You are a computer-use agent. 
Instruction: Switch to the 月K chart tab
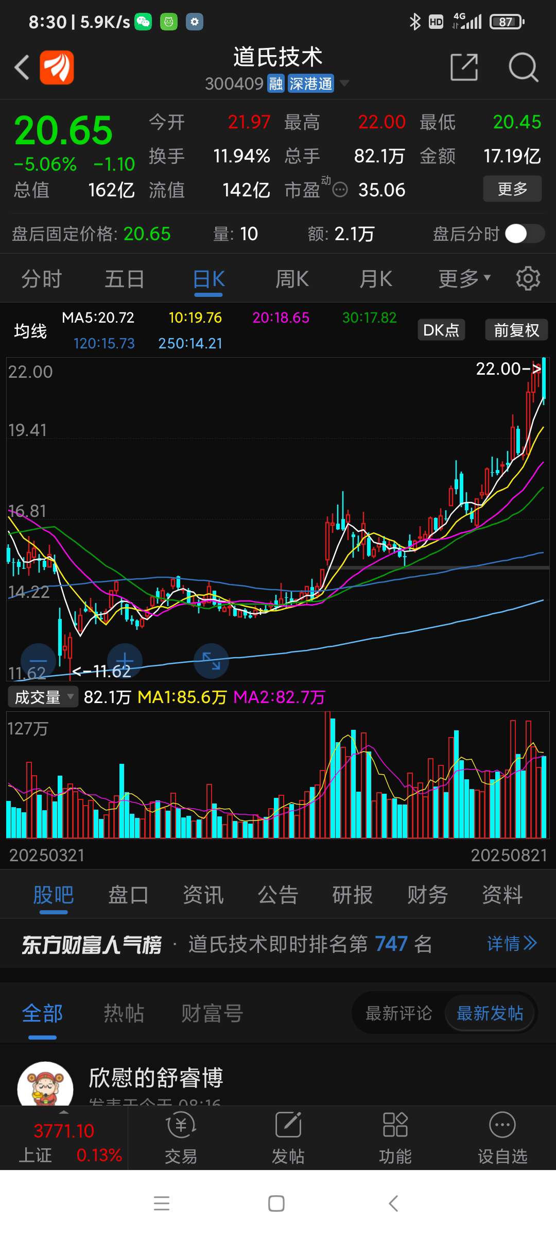[x=376, y=279]
